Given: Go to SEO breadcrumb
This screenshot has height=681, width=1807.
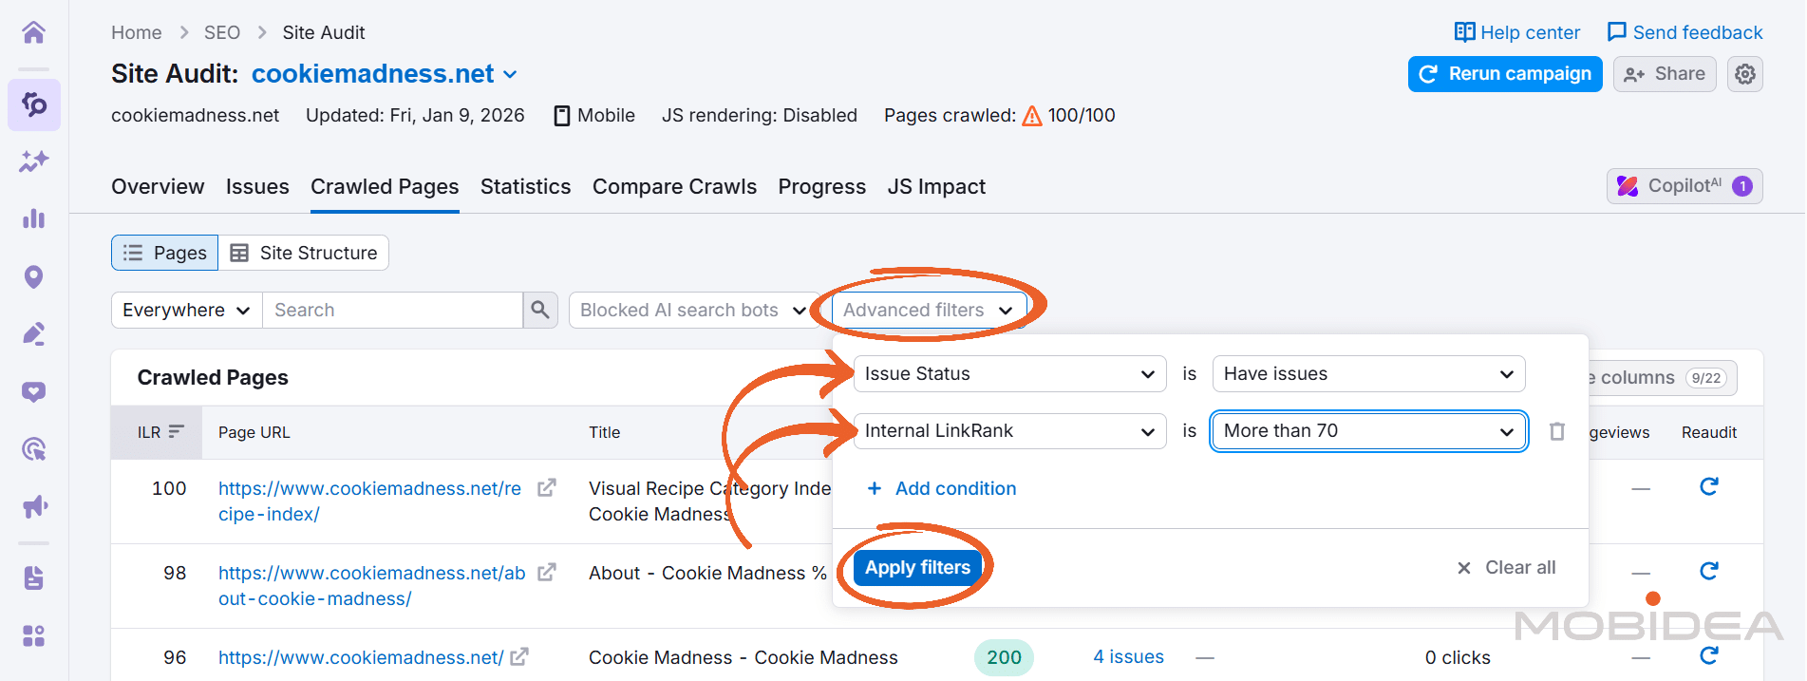Looking at the screenshot, I should coord(222,32).
